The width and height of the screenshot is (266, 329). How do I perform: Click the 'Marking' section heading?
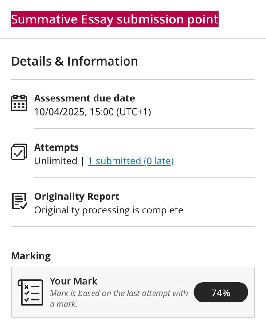tap(31, 256)
